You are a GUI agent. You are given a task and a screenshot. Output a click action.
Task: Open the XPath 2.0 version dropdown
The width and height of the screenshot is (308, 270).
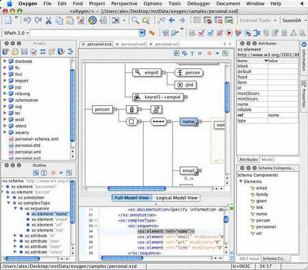point(16,33)
